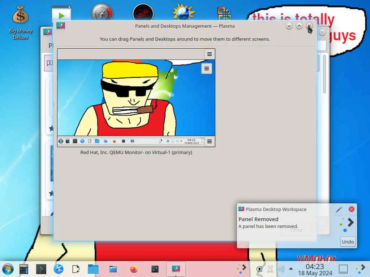Close the background window behind the dialog
This screenshot has height=277, width=370.
(x=322, y=32)
